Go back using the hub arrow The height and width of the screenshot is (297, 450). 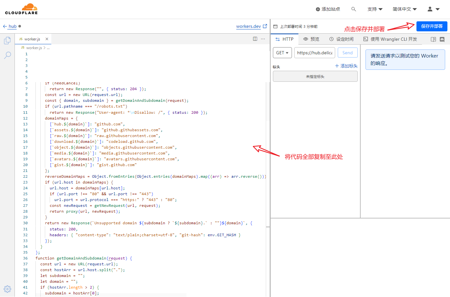click(x=5, y=26)
